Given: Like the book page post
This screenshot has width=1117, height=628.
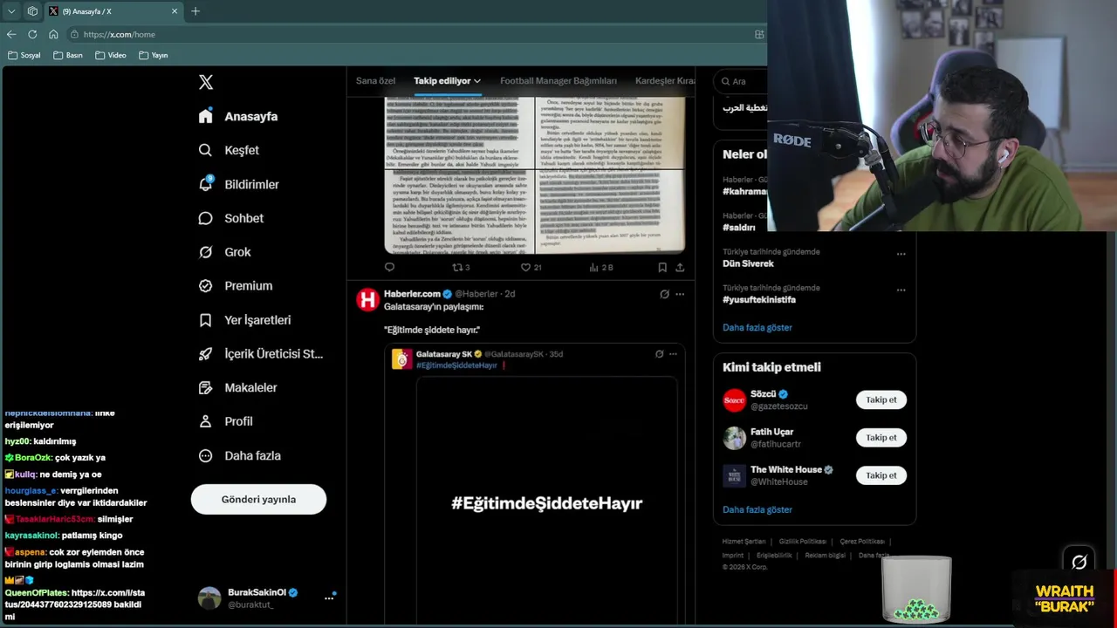Looking at the screenshot, I should click(x=531, y=267).
